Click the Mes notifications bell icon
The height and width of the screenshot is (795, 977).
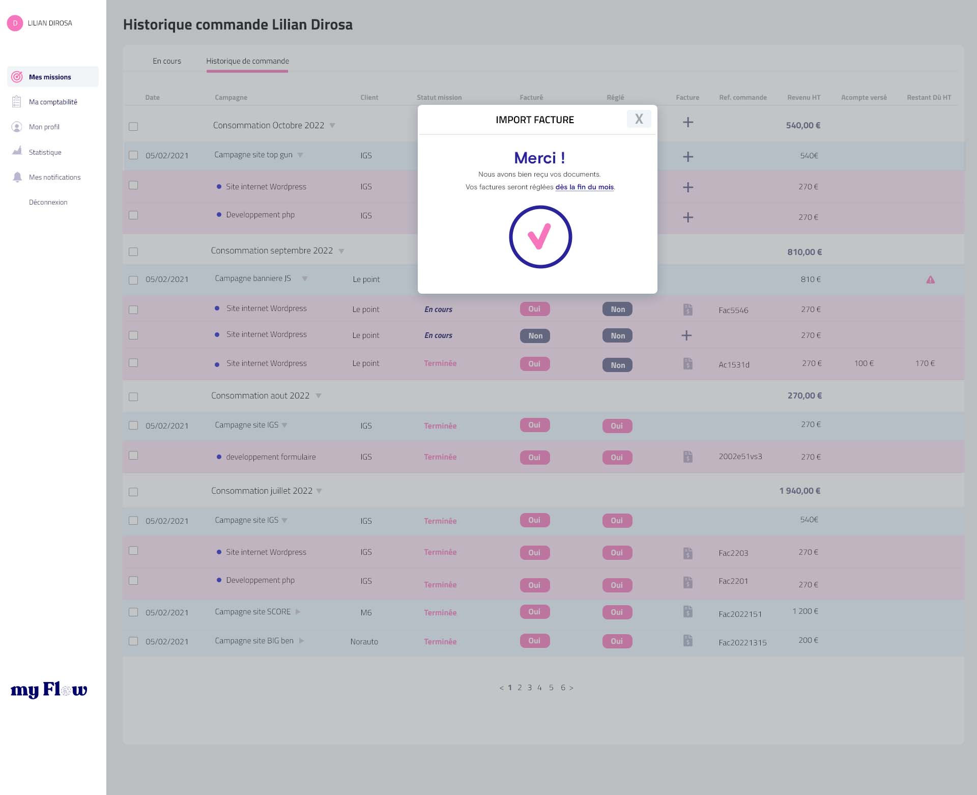[x=17, y=177]
